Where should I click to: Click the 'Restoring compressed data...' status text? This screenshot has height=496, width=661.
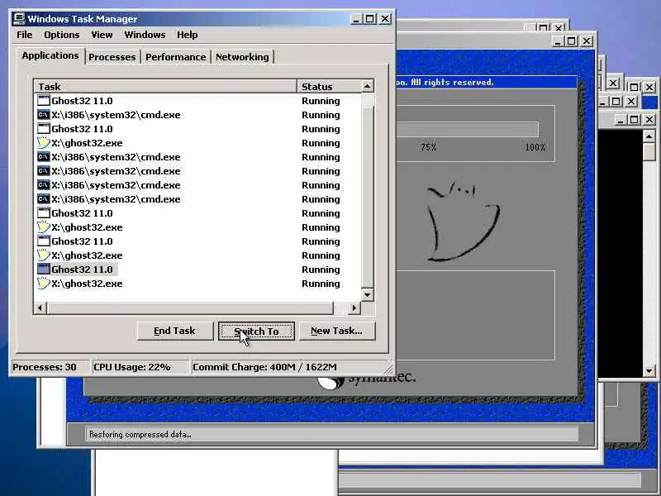pos(140,435)
